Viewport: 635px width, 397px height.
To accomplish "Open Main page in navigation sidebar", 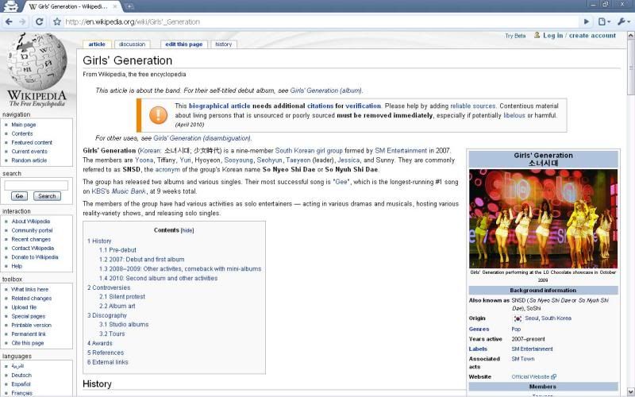I will click(x=24, y=125).
